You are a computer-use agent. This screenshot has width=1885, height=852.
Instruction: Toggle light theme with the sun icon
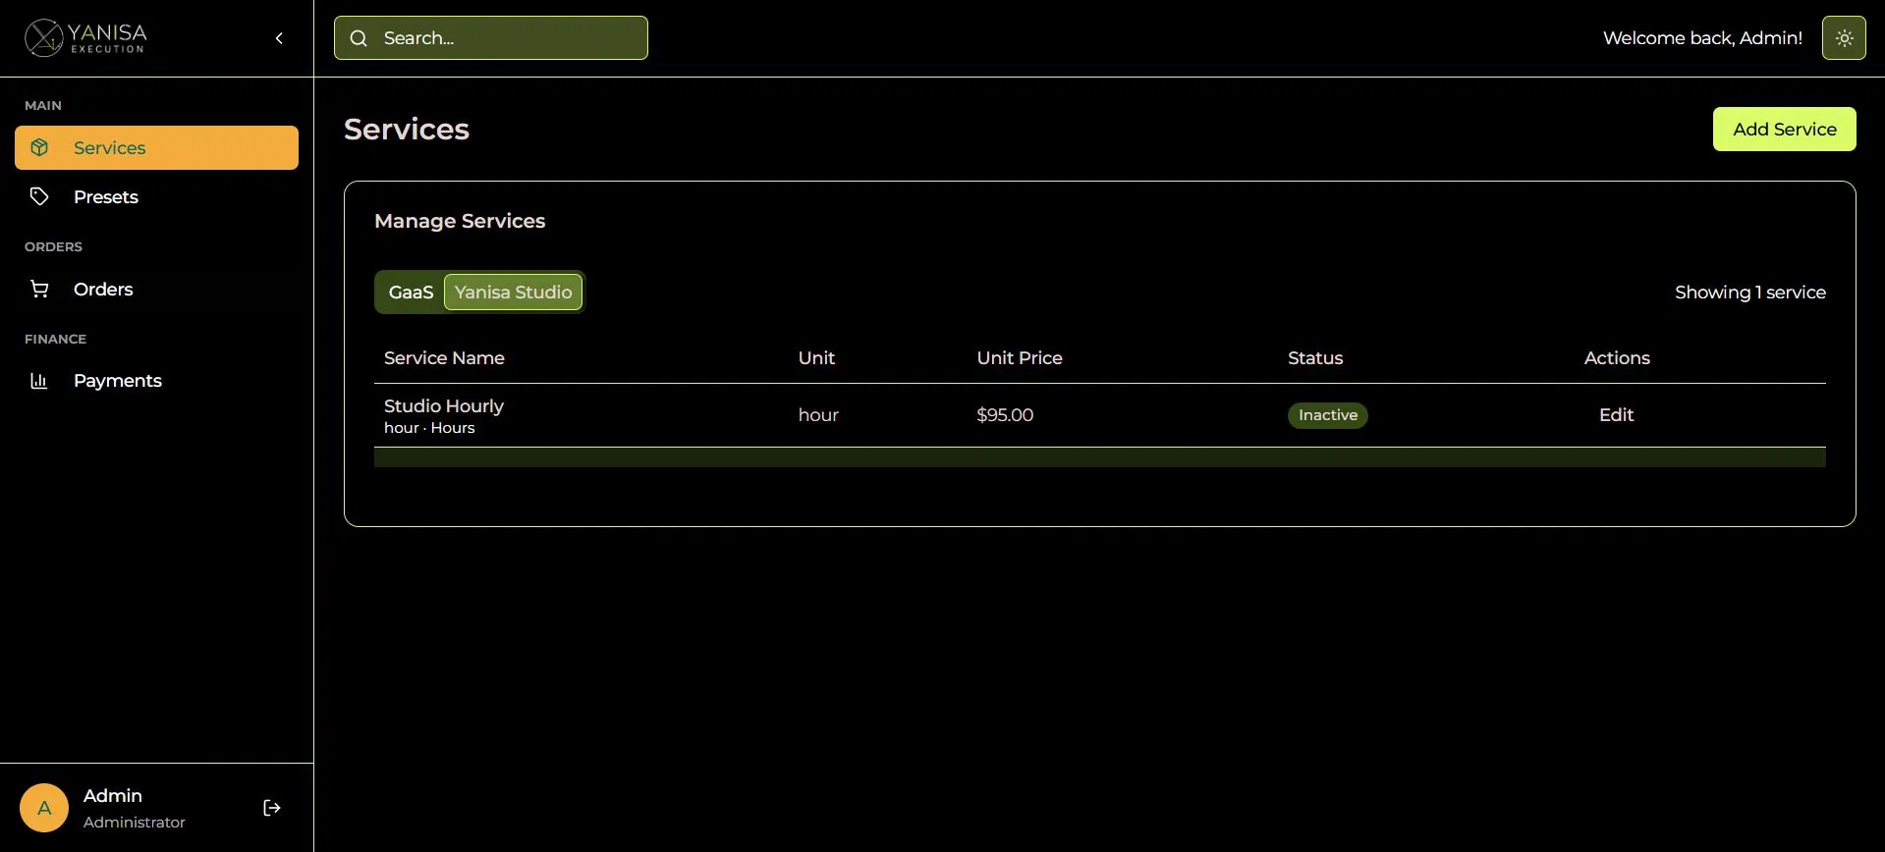click(1844, 38)
